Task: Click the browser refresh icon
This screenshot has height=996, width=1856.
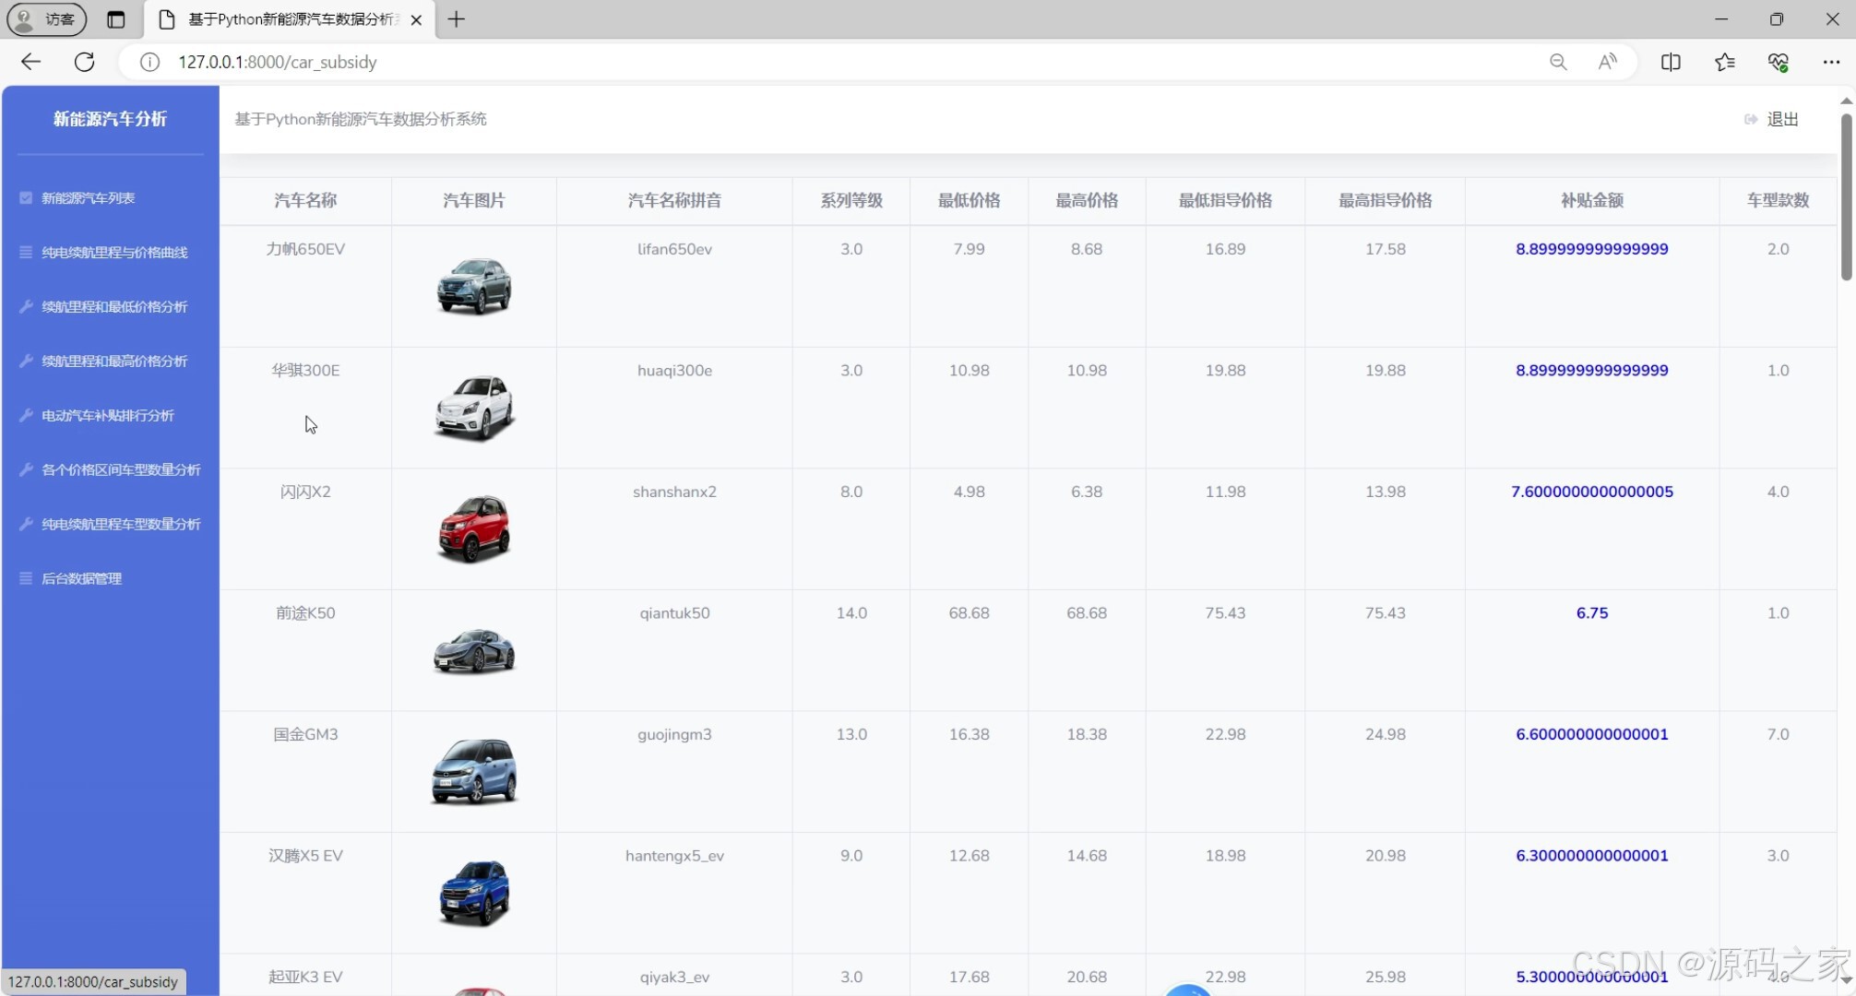Action: point(84,62)
